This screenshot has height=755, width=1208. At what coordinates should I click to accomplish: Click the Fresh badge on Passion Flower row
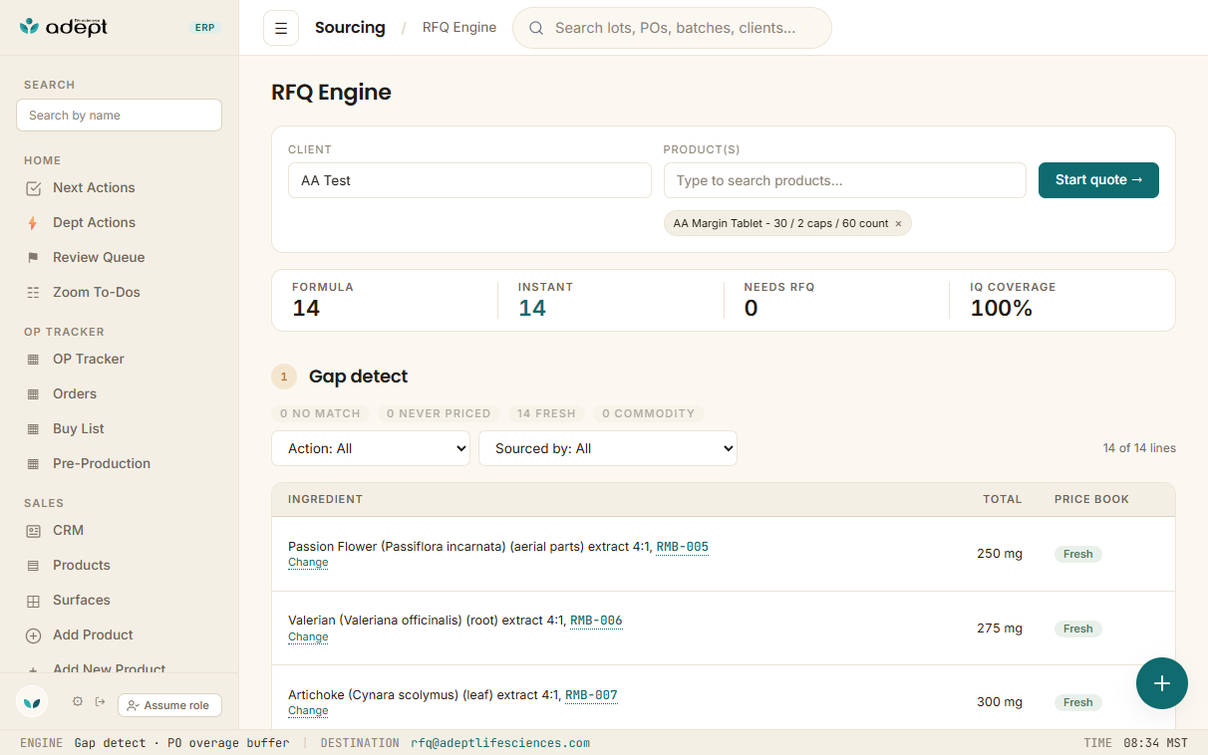(x=1078, y=555)
